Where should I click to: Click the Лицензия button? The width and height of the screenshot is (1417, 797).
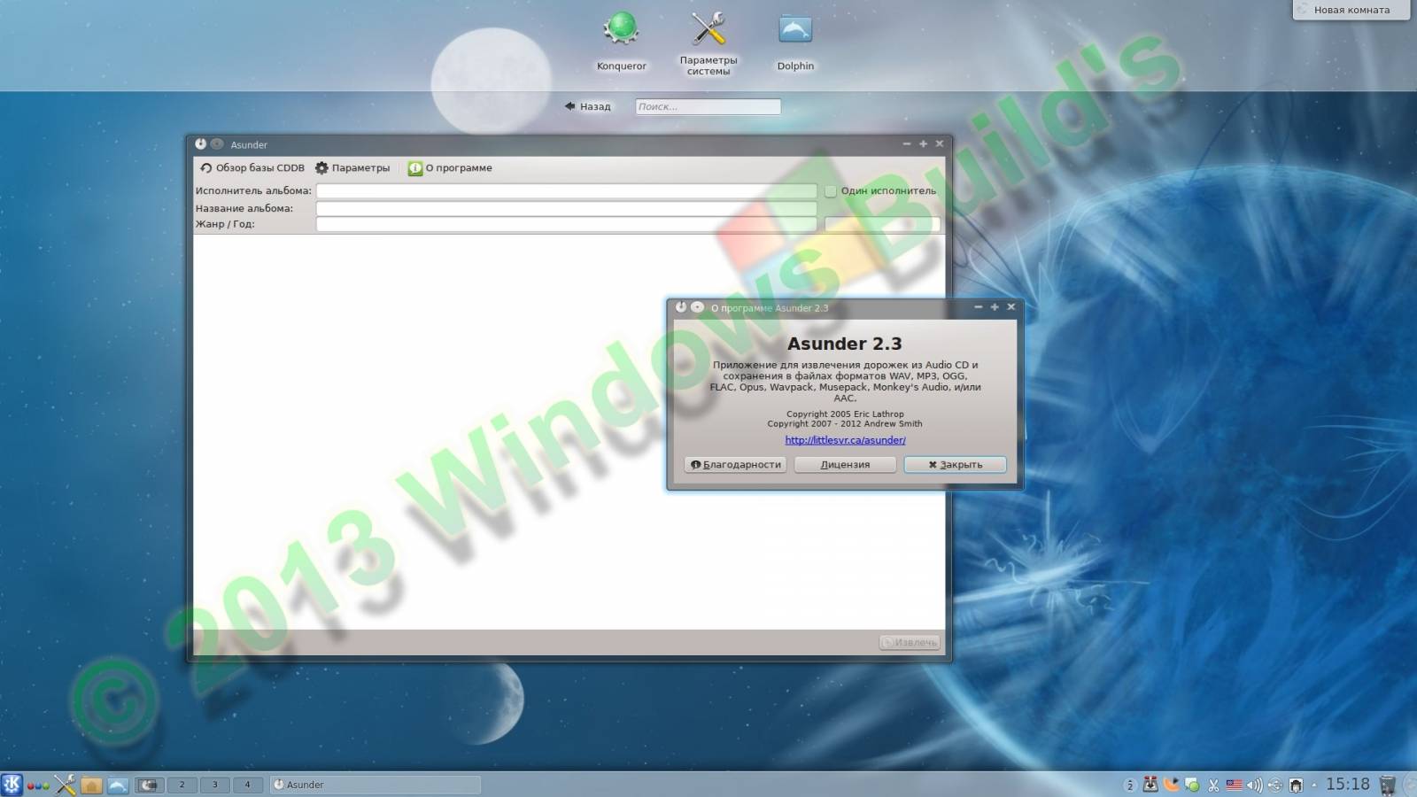[845, 464]
